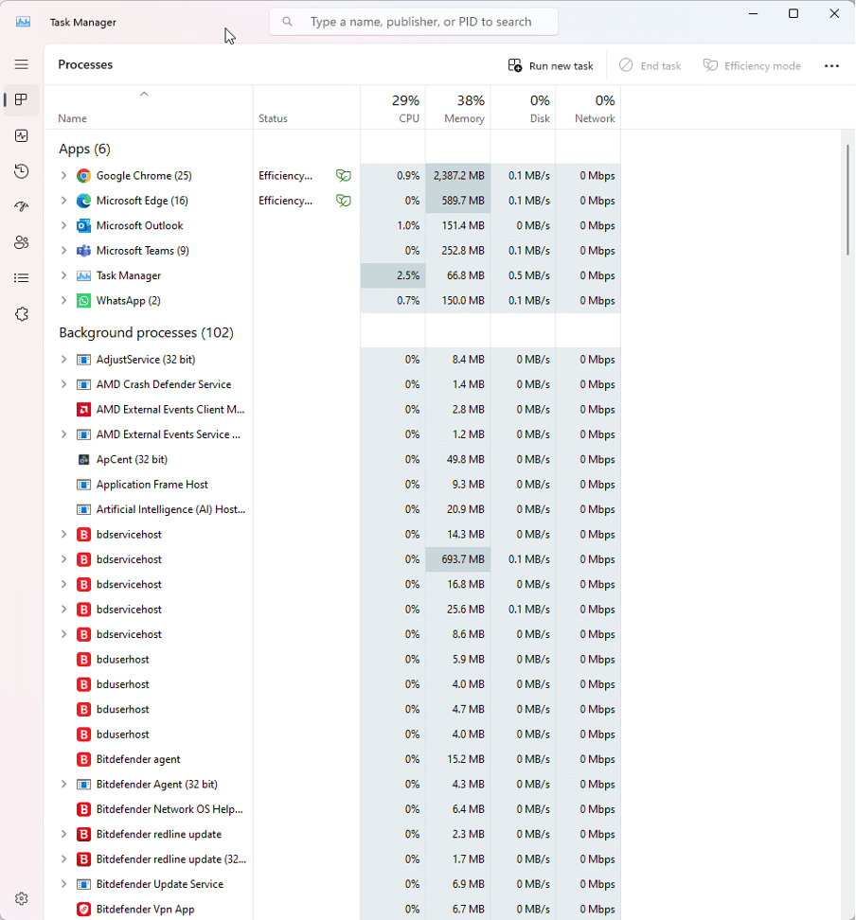The width and height of the screenshot is (856, 920).
Task: Click the ApCent (32 bit) icon
Action: 84,459
